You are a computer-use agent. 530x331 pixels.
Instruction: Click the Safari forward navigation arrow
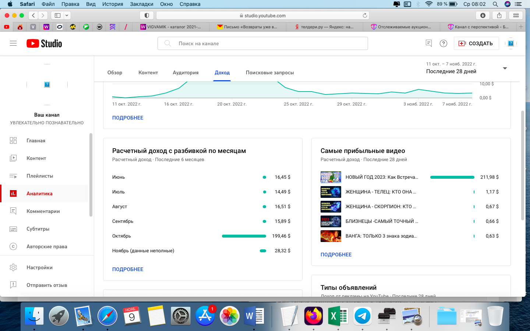(43, 15)
